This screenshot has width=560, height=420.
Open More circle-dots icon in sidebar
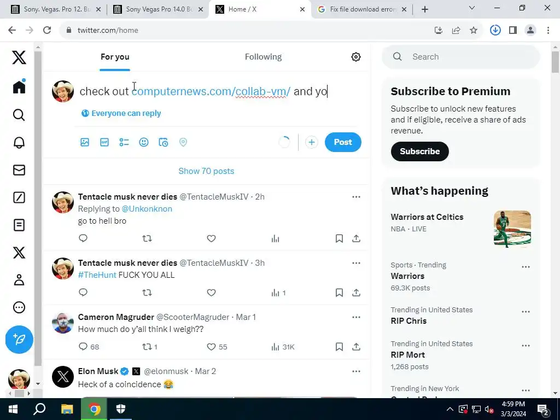[x=19, y=307]
